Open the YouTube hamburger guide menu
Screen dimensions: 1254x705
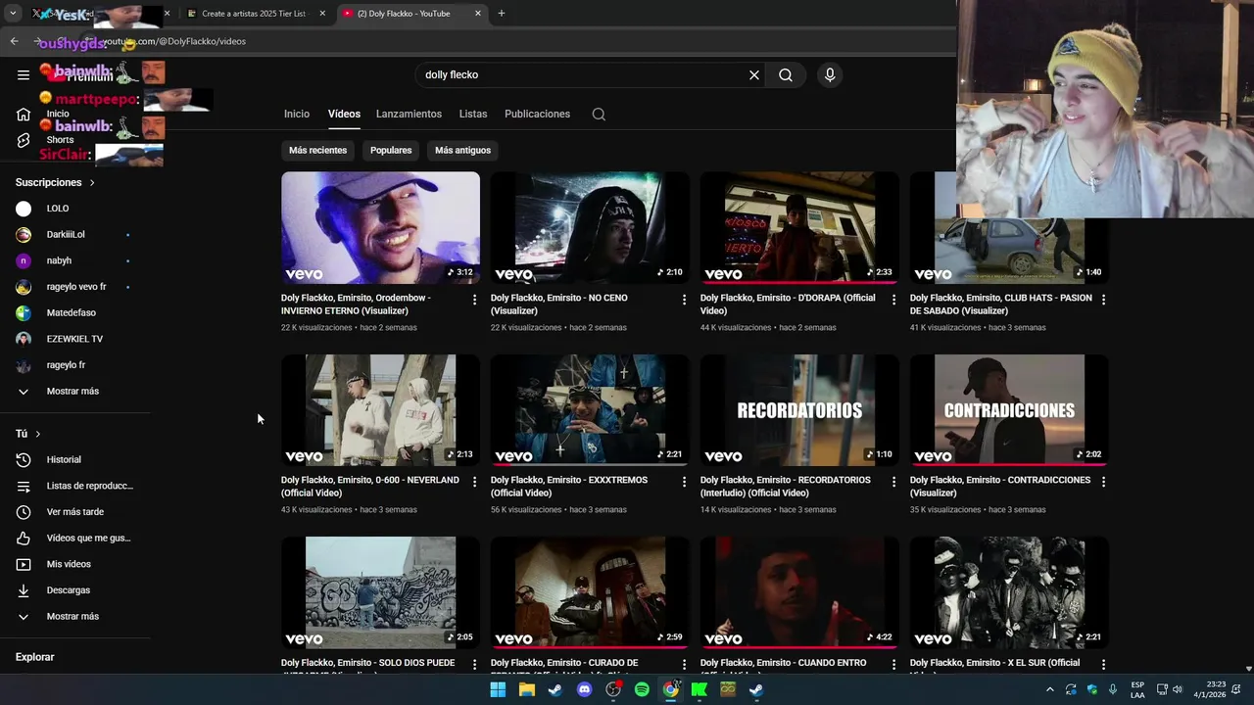click(x=24, y=74)
